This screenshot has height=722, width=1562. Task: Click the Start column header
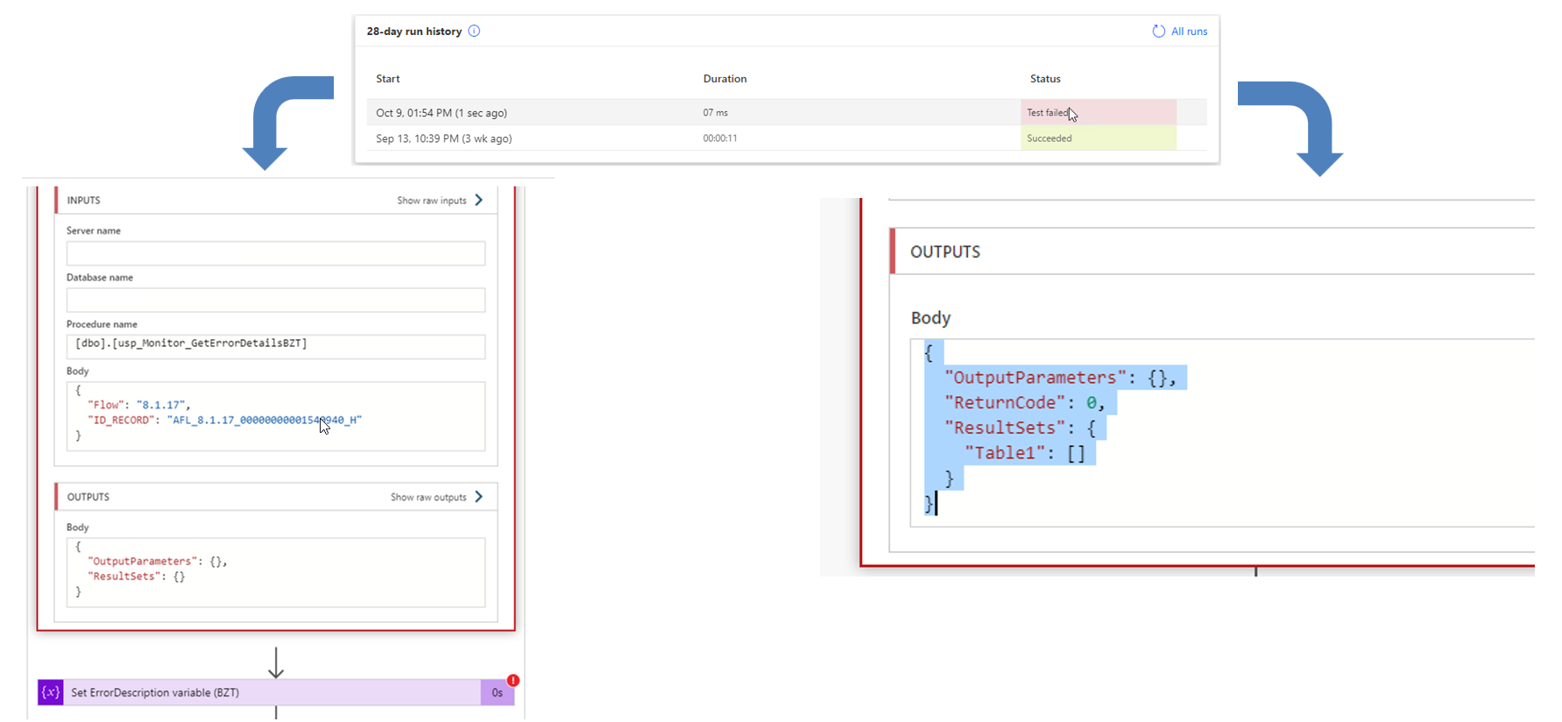pos(388,79)
